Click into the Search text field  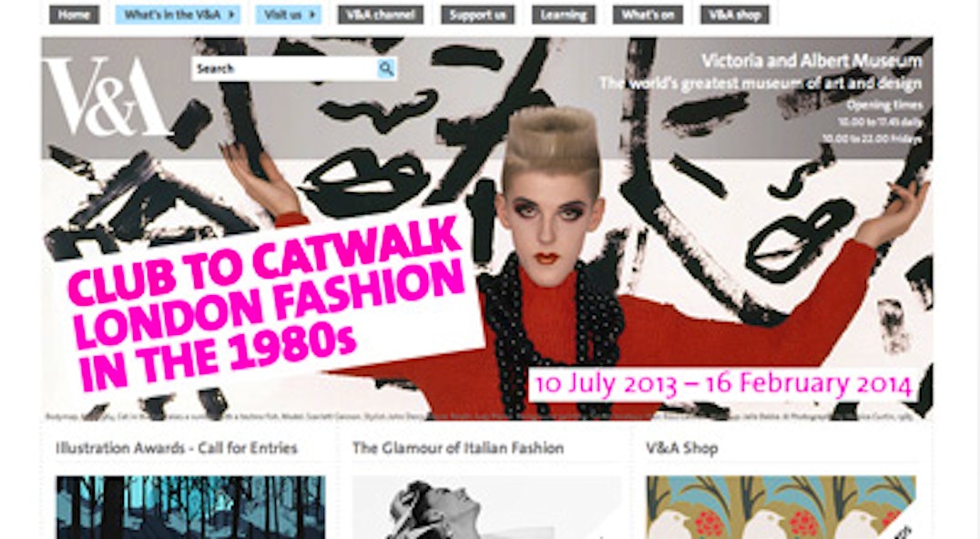click(x=285, y=68)
